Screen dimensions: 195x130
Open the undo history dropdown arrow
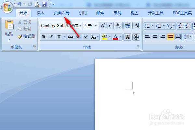pyautogui.click(x=24, y=4)
